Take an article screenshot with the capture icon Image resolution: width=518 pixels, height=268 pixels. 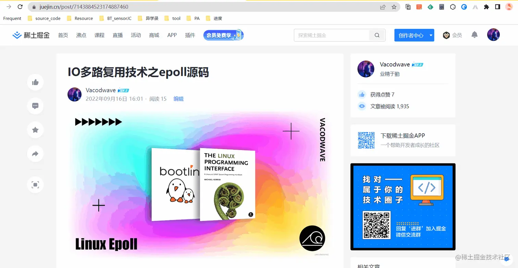click(x=35, y=185)
